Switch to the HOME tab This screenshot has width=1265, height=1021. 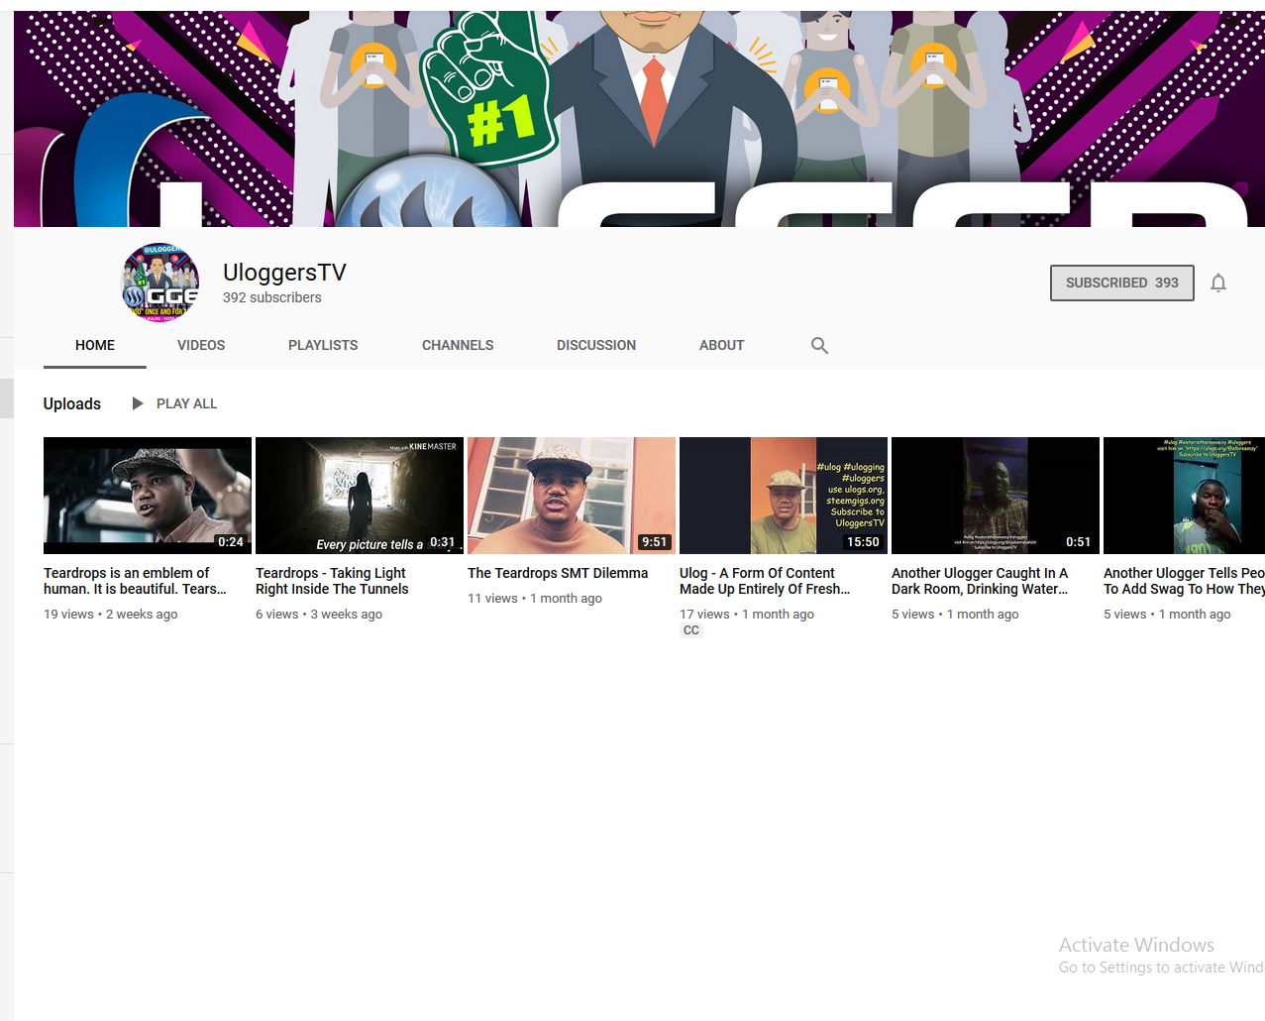coord(95,345)
